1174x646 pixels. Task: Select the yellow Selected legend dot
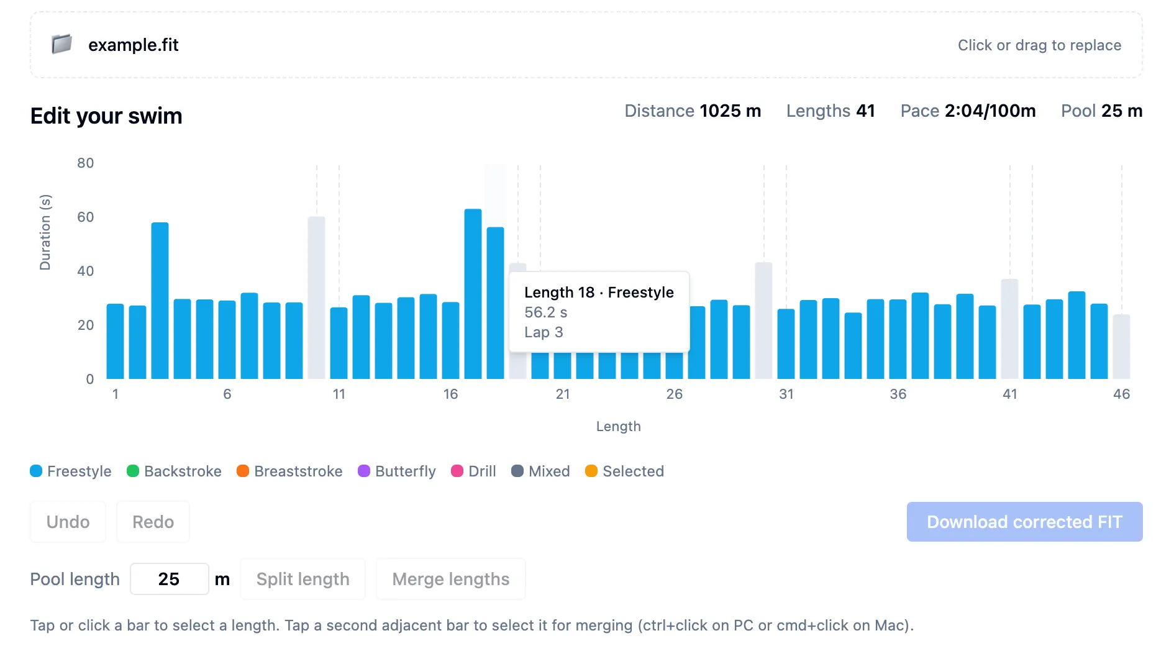tap(591, 471)
